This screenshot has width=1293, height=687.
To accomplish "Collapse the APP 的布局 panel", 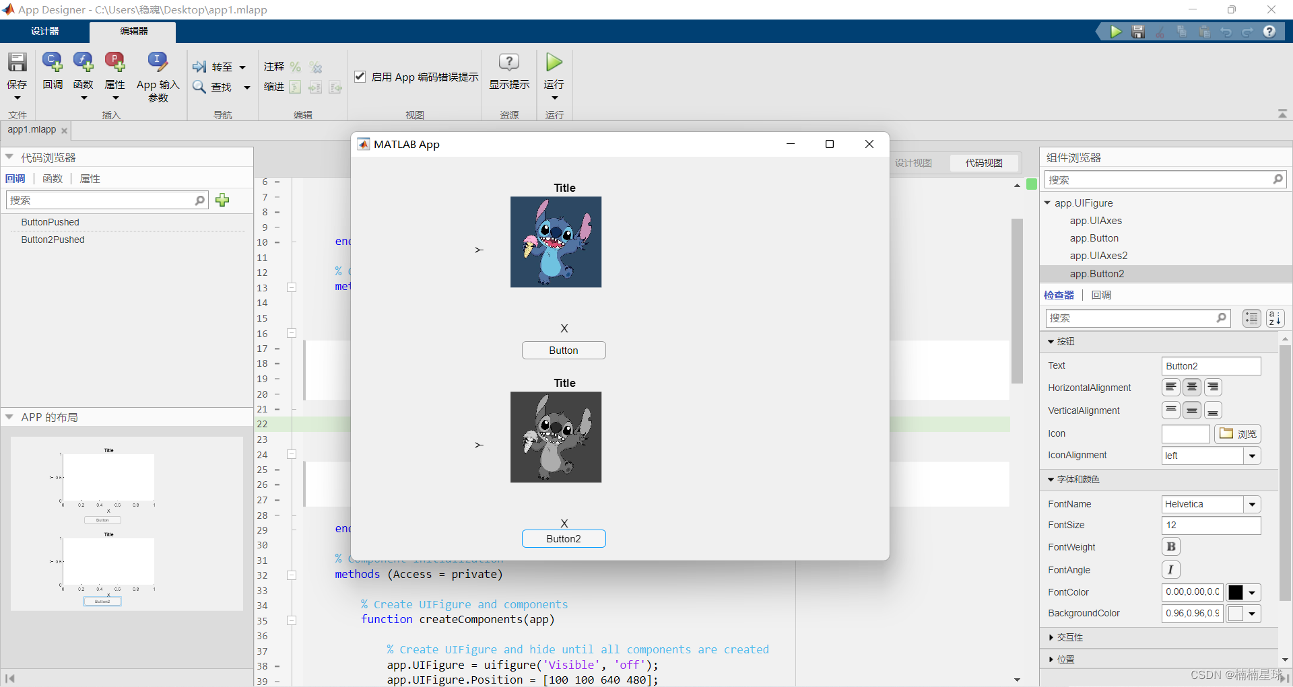I will pos(9,417).
